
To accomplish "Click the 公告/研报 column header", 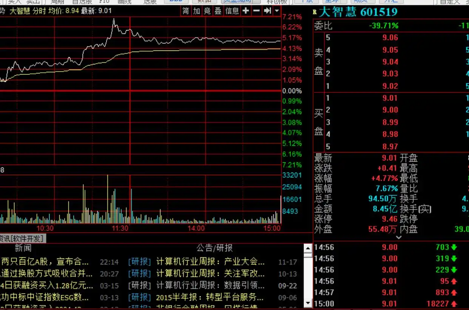I will pyautogui.click(x=214, y=248).
